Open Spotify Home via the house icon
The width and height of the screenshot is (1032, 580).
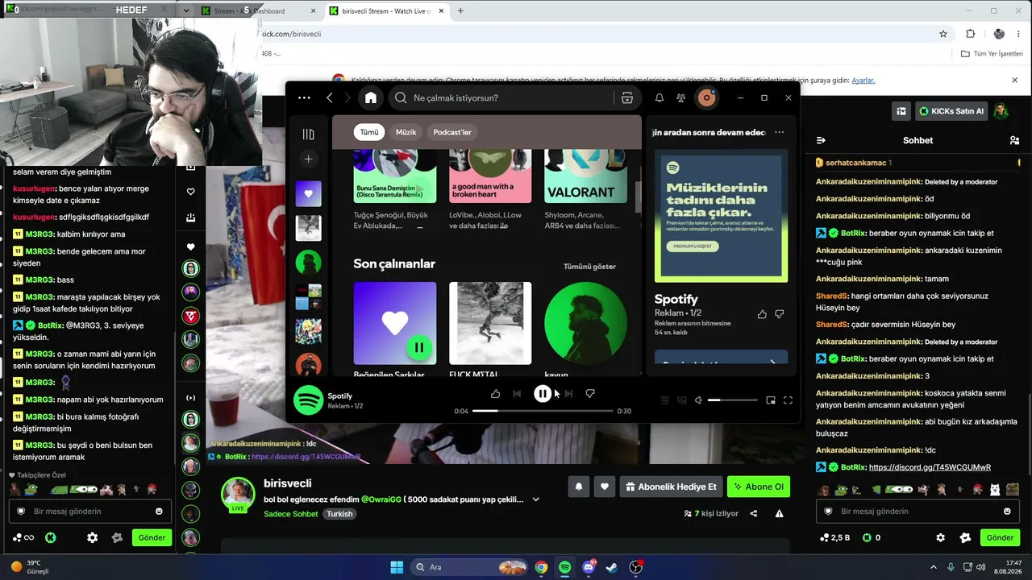point(371,97)
